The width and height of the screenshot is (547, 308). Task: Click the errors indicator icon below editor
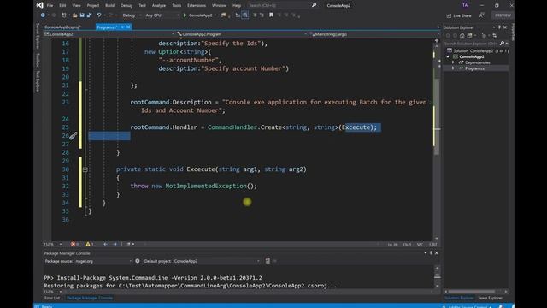73,244
